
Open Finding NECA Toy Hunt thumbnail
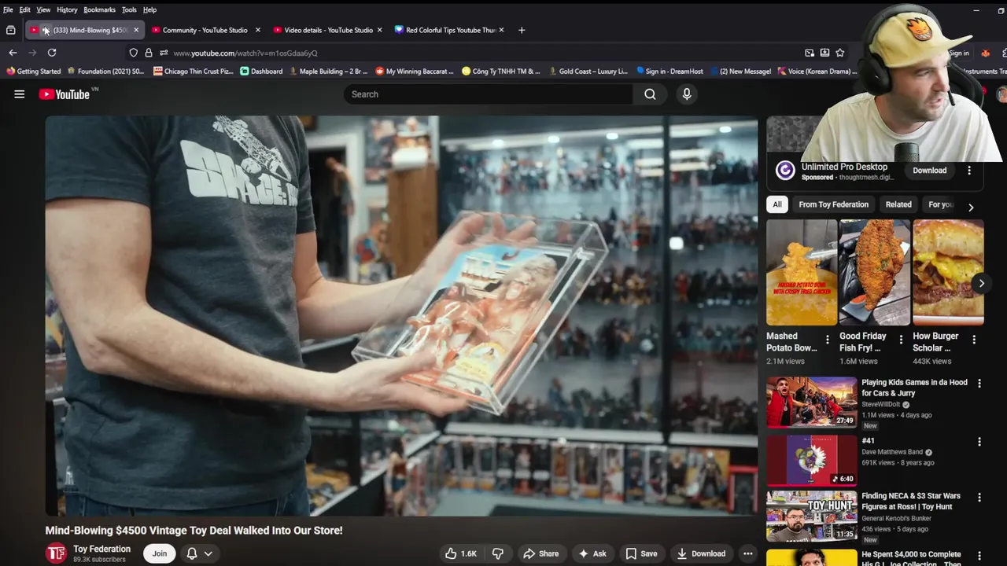coord(812,516)
